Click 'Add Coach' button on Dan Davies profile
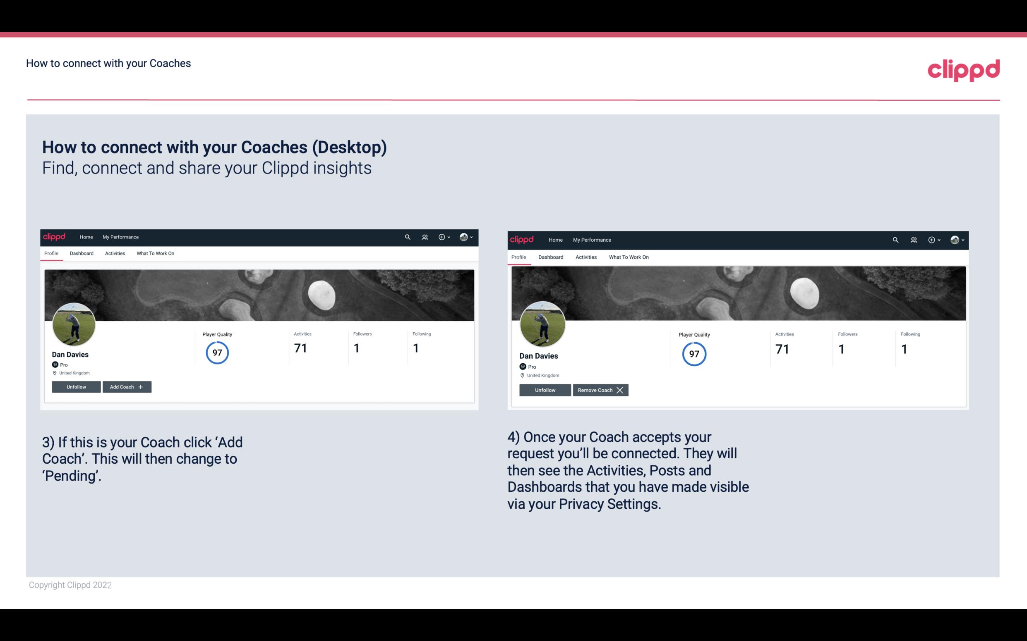This screenshot has height=641, width=1027. (127, 387)
